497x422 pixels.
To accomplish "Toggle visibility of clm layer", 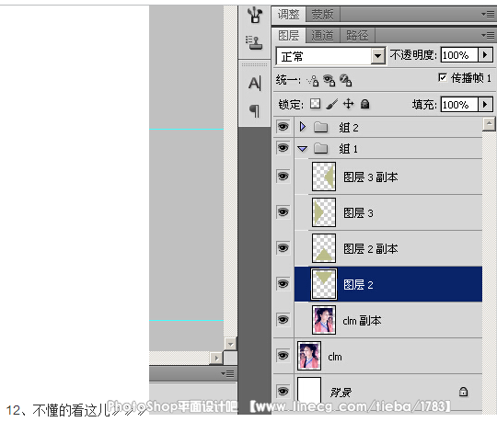I will (x=283, y=355).
